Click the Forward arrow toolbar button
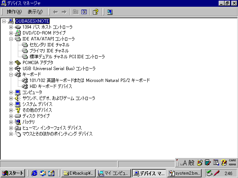This screenshot has height=178, width=238. point(64,12)
